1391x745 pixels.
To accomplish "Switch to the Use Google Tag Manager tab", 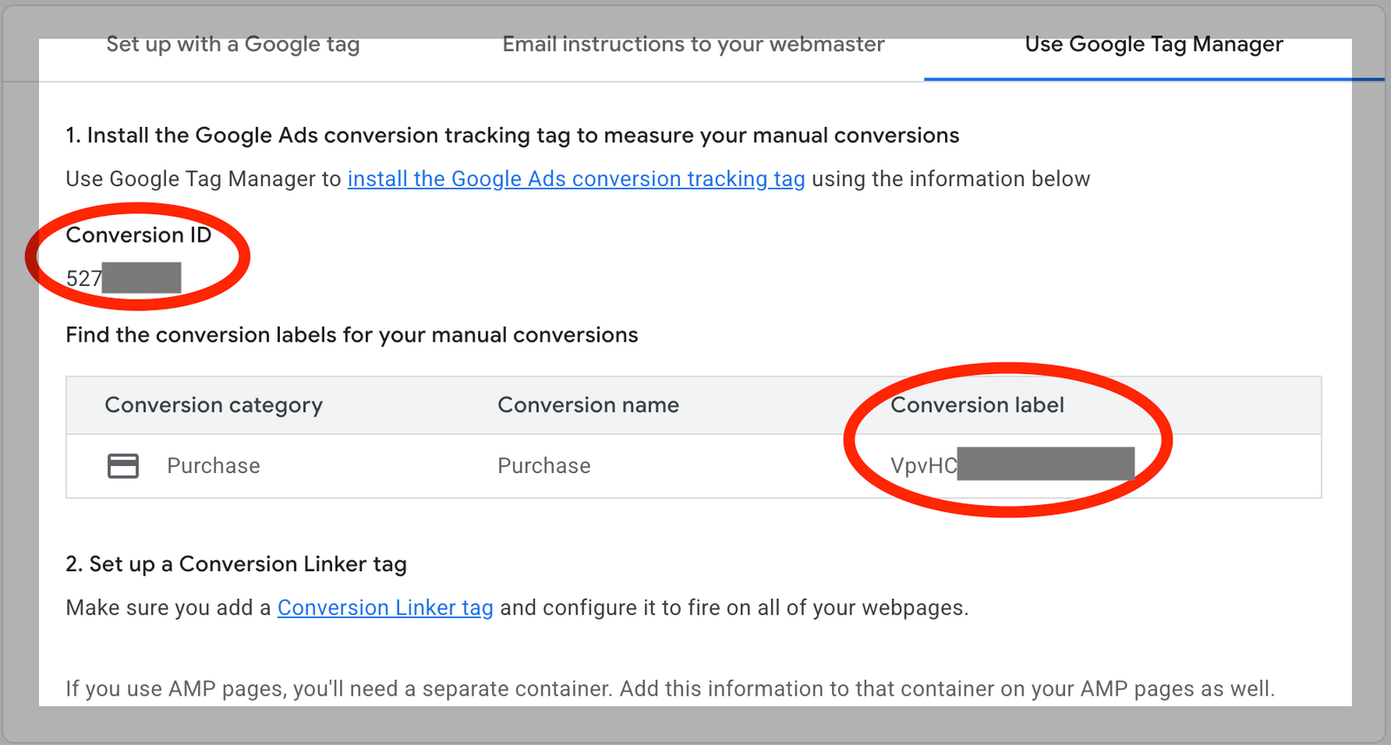I will pyautogui.click(x=1154, y=43).
